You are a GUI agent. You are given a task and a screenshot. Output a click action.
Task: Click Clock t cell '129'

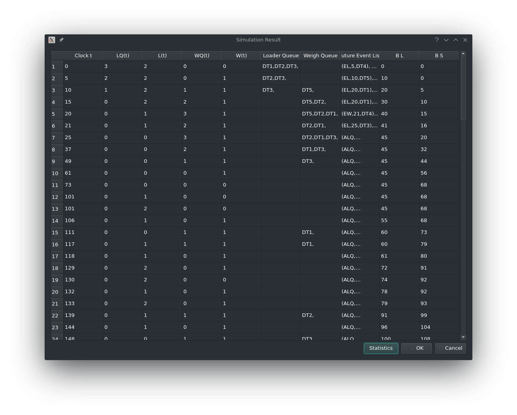tap(83, 268)
